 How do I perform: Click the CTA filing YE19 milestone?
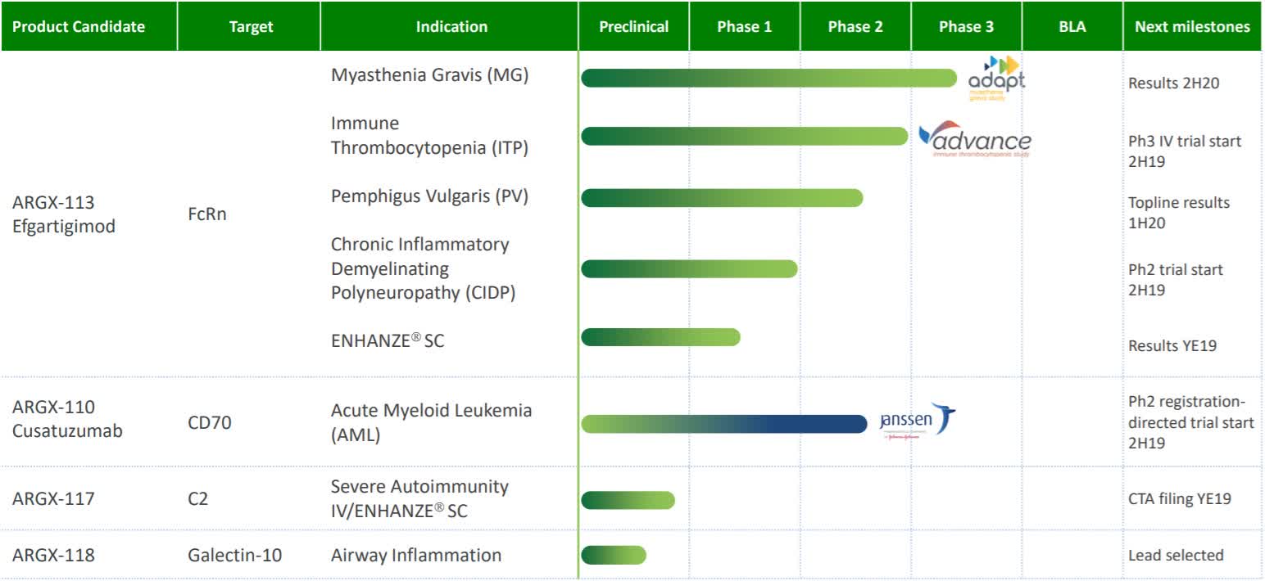[x=1180, y=498]
